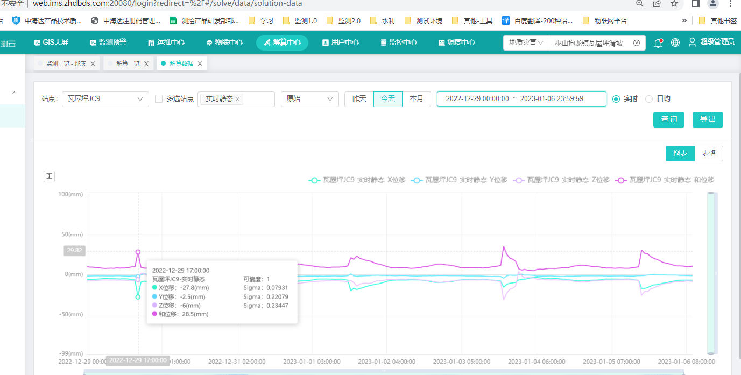Clear the landslide search field text
The height and width of the screenshot is (375, 741).
[x=637, y=43]
